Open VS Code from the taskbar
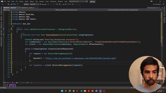Screen dimensions: 166x93 click(81, 91)
